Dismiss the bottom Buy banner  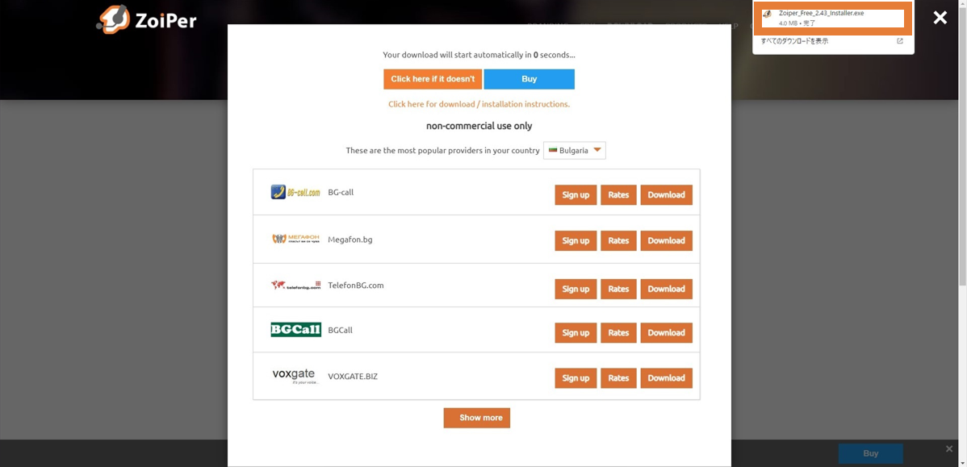pos(949,448)
